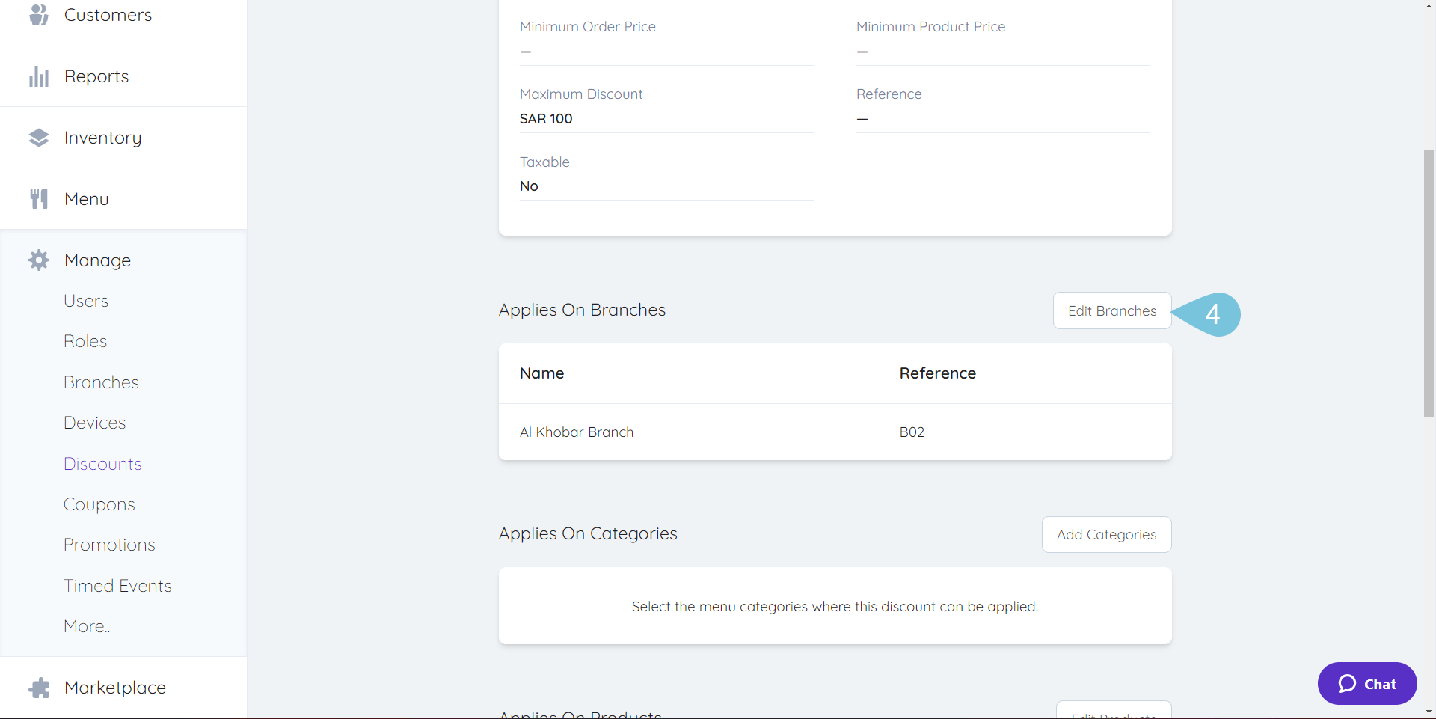Click the step 4 tooltip marker
The height and width of the screenshot is (719, 1436).
tap(1212, 313)
